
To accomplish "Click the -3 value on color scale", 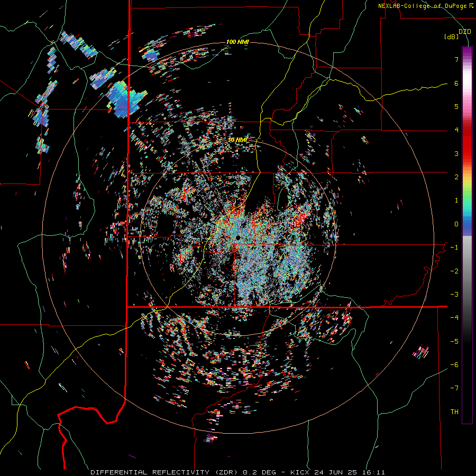I will (x=454, y=294).
